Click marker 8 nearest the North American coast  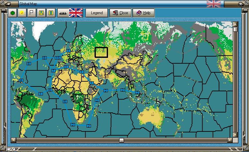29,64
